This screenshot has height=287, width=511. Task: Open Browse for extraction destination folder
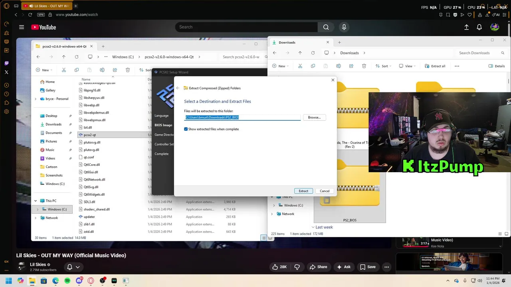coord(314,118)
